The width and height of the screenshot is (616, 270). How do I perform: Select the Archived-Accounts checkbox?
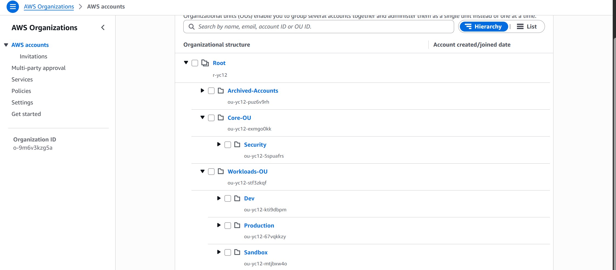pyautogui.click(x=211, y=91)
